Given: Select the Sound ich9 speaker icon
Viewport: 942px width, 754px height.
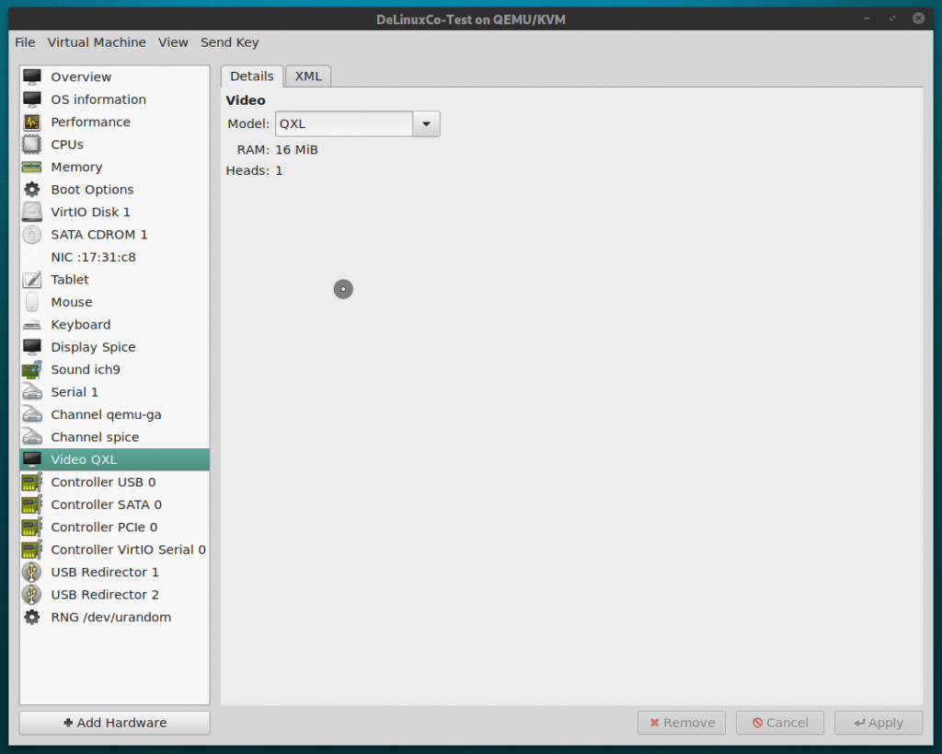Looking at the screenshot, I should pos(33,369).
